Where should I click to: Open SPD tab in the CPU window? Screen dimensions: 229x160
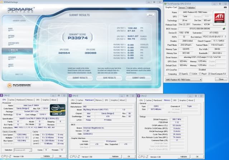pos(38,100)
